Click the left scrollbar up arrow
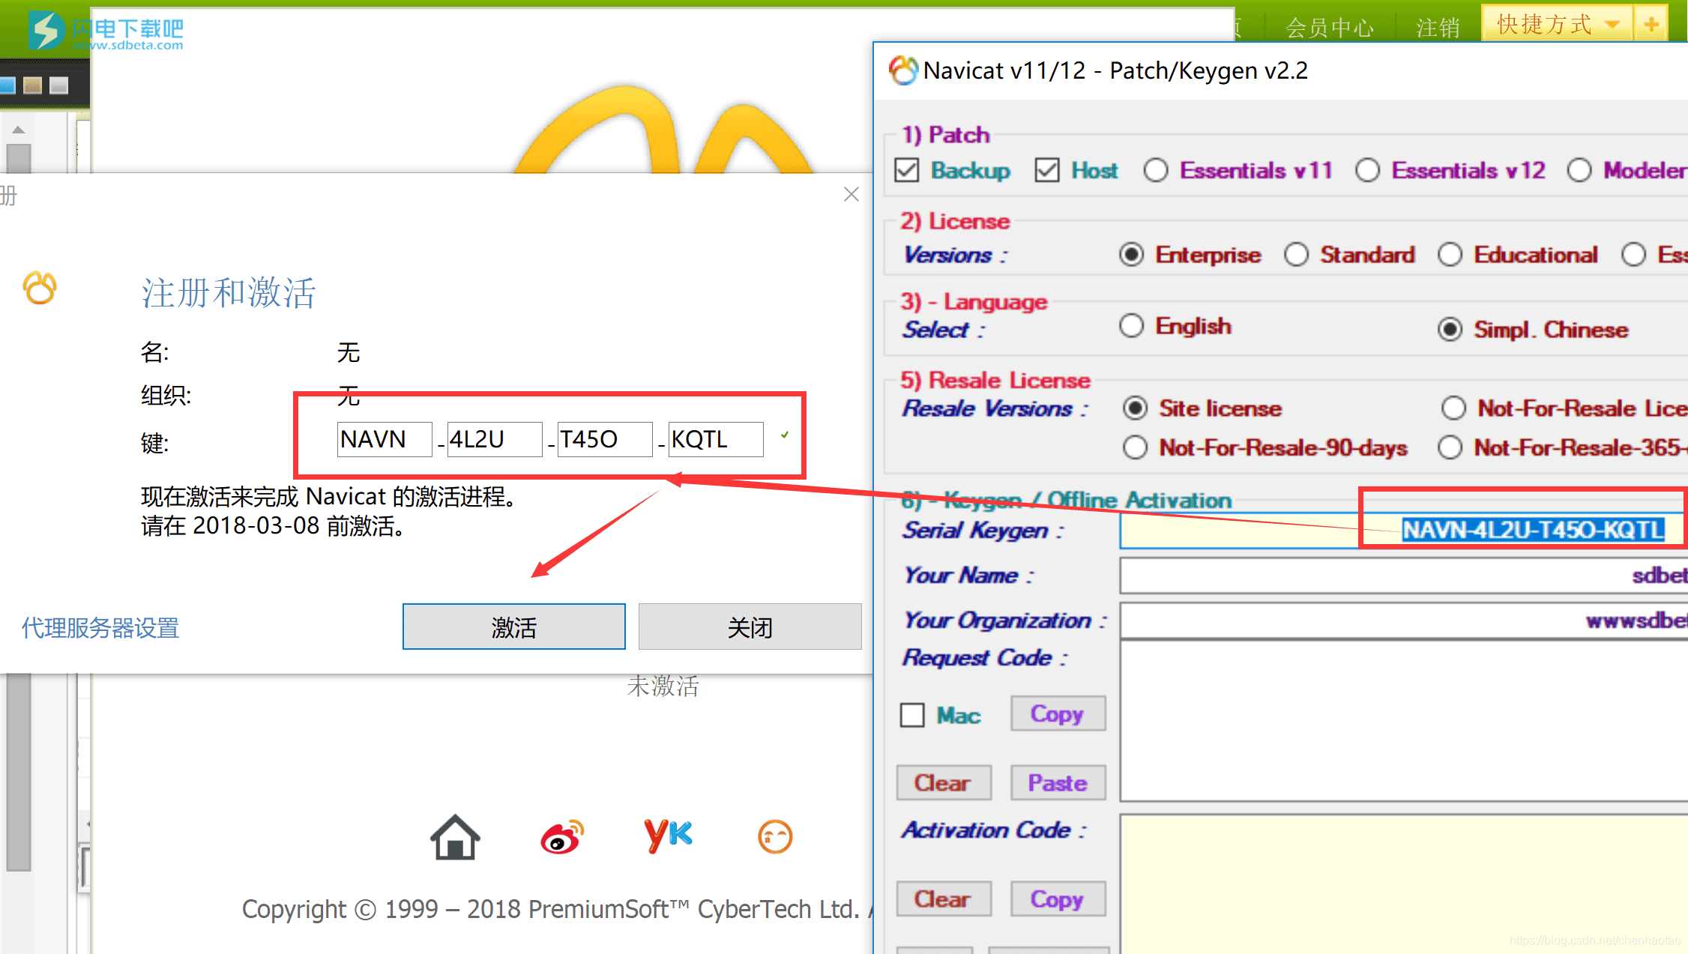 click(x=19, y=130)
